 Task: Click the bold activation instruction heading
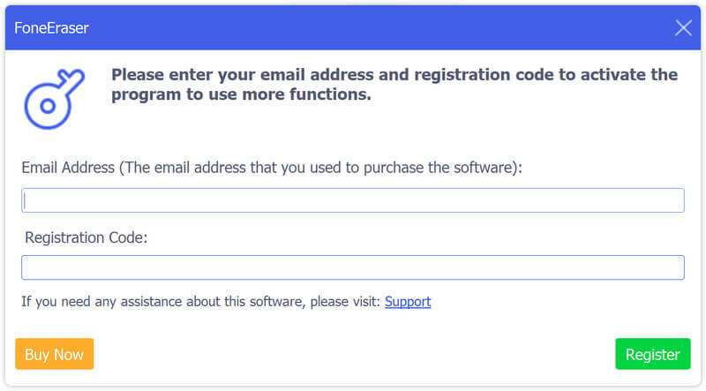(x=394, y=85)
